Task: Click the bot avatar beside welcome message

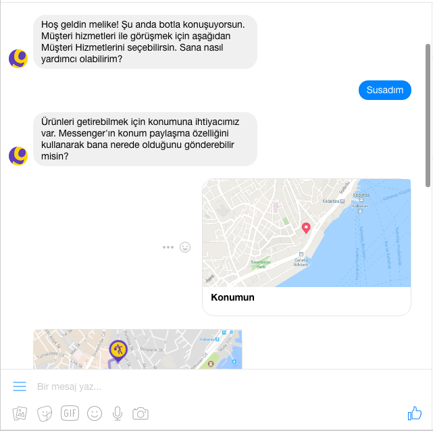Action: coord(18,59)
